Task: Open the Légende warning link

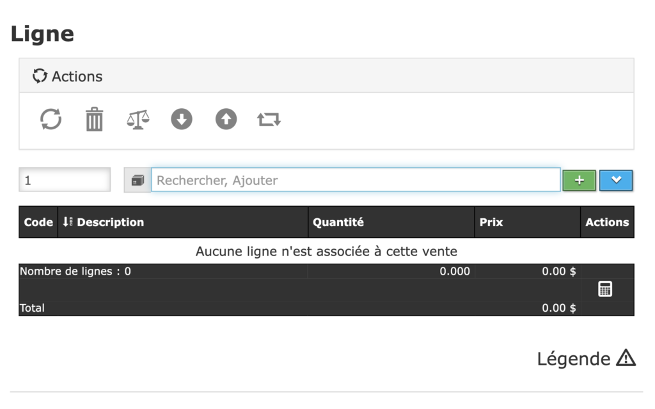Action: tap(586, 359)
